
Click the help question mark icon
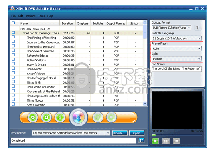coord(142,140)
